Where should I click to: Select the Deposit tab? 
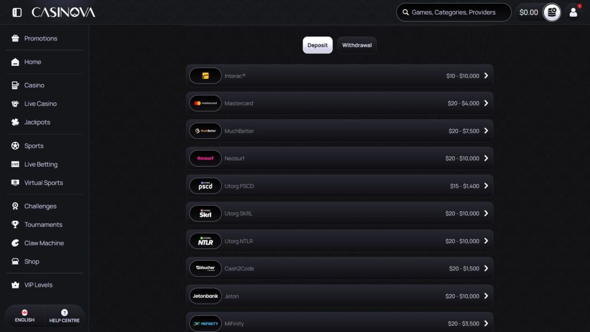click(x=317, y=45)
